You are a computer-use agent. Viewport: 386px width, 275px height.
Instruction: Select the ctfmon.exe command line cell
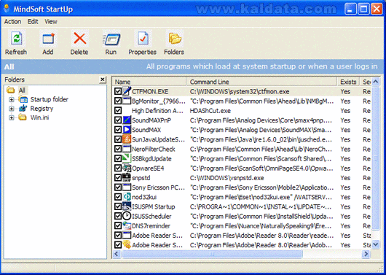coord(240,91)
